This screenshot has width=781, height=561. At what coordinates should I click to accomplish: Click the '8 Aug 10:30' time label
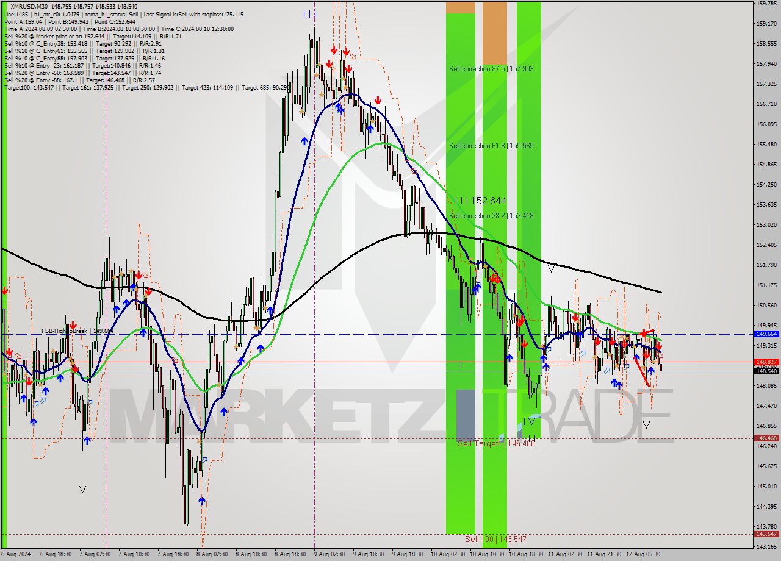pyautogui.click(x=251, y=554)
